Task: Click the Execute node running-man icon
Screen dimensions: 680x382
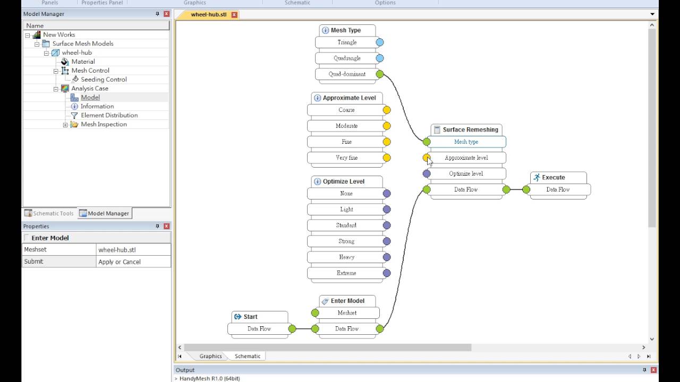Action: point(537,177)
